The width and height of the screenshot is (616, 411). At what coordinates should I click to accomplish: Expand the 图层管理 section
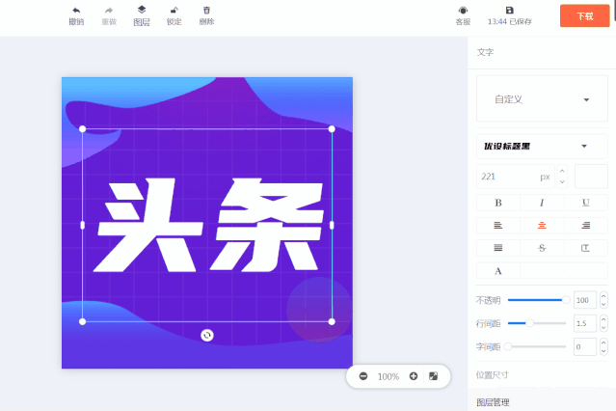point(494,402)
